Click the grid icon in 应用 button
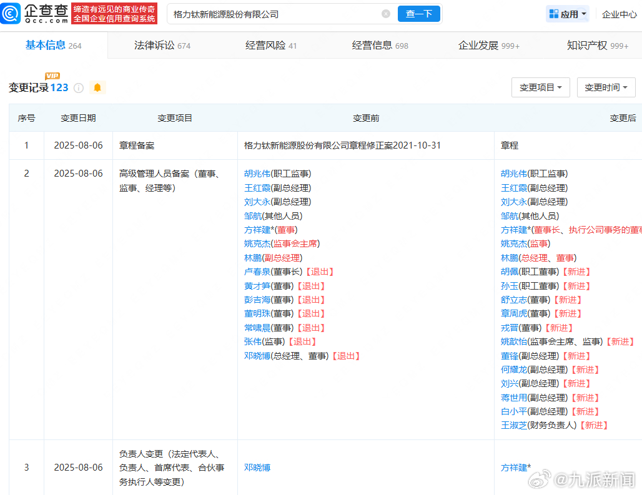The width and height of the screenshot is (642, 495). click(x=554, y=14)
